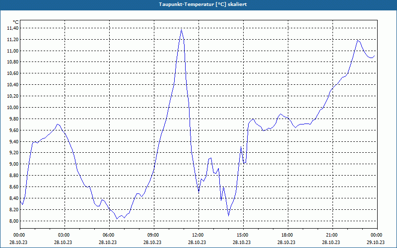Viewport: 397px width, 248px height.
Task: Select the 11,20 y-axis label
Action: click(x=13, y=40)
